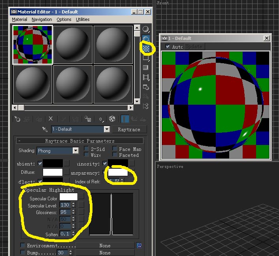Screen dimensions: 279x256
Task: Open the Navigation menu
Action: (x=41, y=19)
